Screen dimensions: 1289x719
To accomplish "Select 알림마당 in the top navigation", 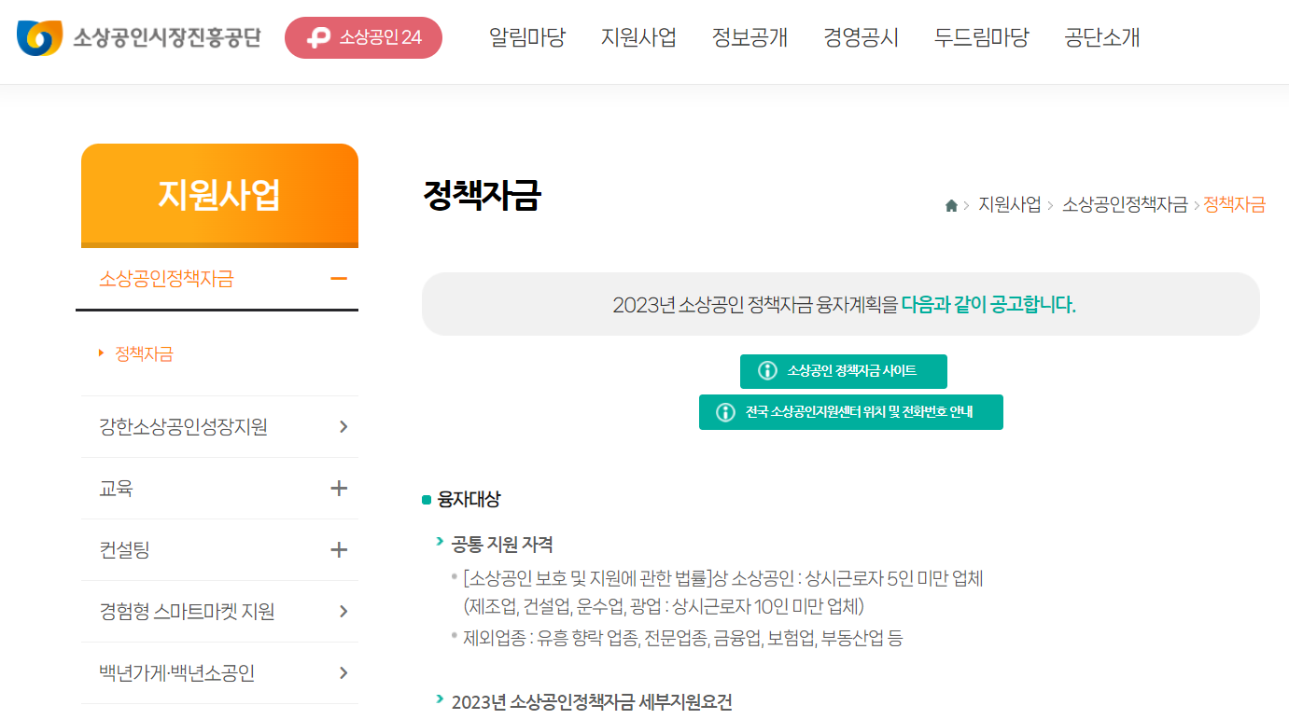I will 527,37.
